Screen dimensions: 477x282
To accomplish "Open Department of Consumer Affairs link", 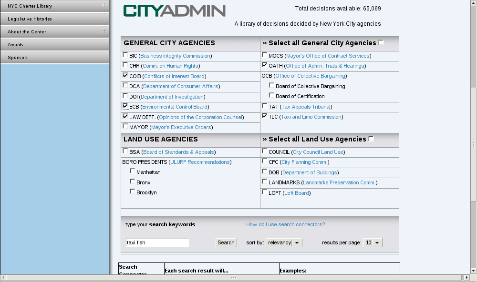I will point(181,86).
